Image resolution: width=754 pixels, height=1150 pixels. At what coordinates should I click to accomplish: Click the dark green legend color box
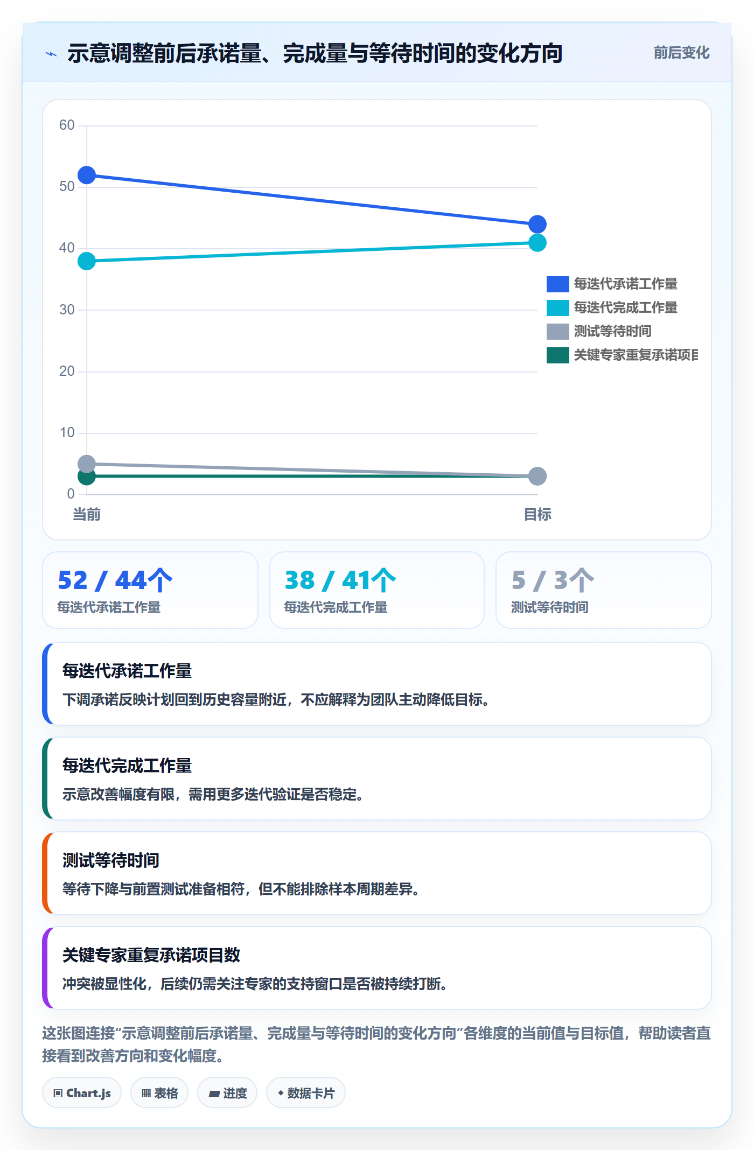click(x=558, y=355)
